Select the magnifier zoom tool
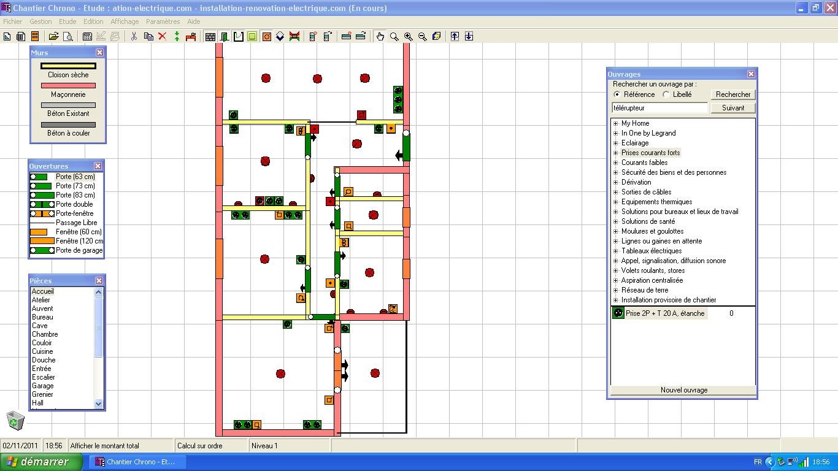This screenshot has height=471, width=838. click(394, 37)
